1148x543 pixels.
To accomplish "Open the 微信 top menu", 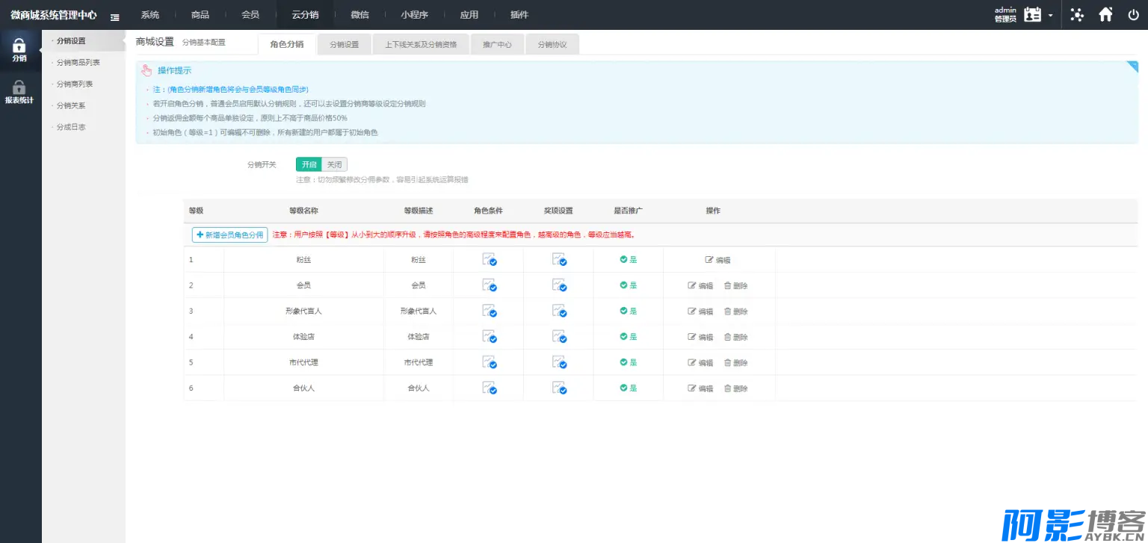I will point(359,15).
